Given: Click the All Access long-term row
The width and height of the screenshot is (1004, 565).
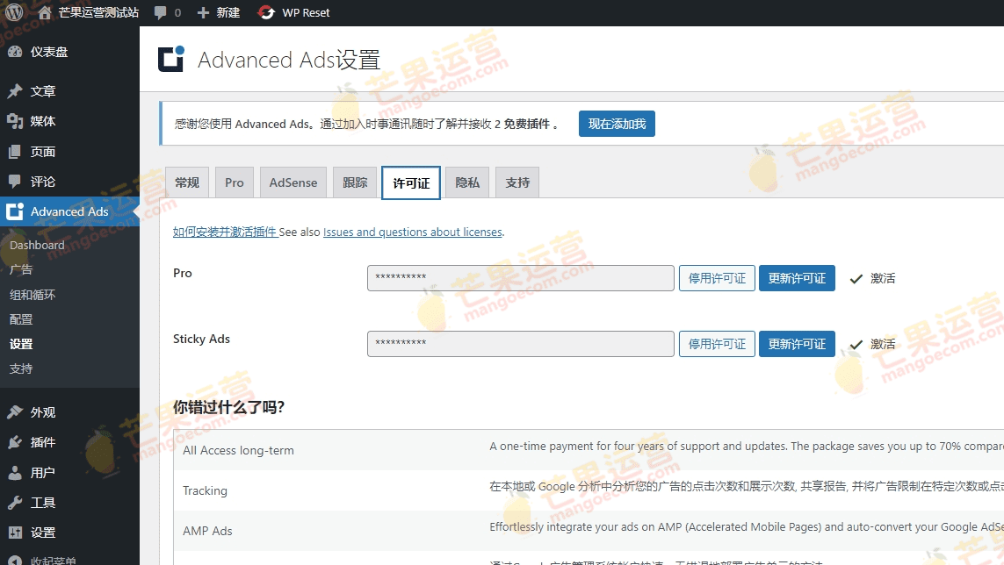Looking at the screenshot, I should click(589, 450).
